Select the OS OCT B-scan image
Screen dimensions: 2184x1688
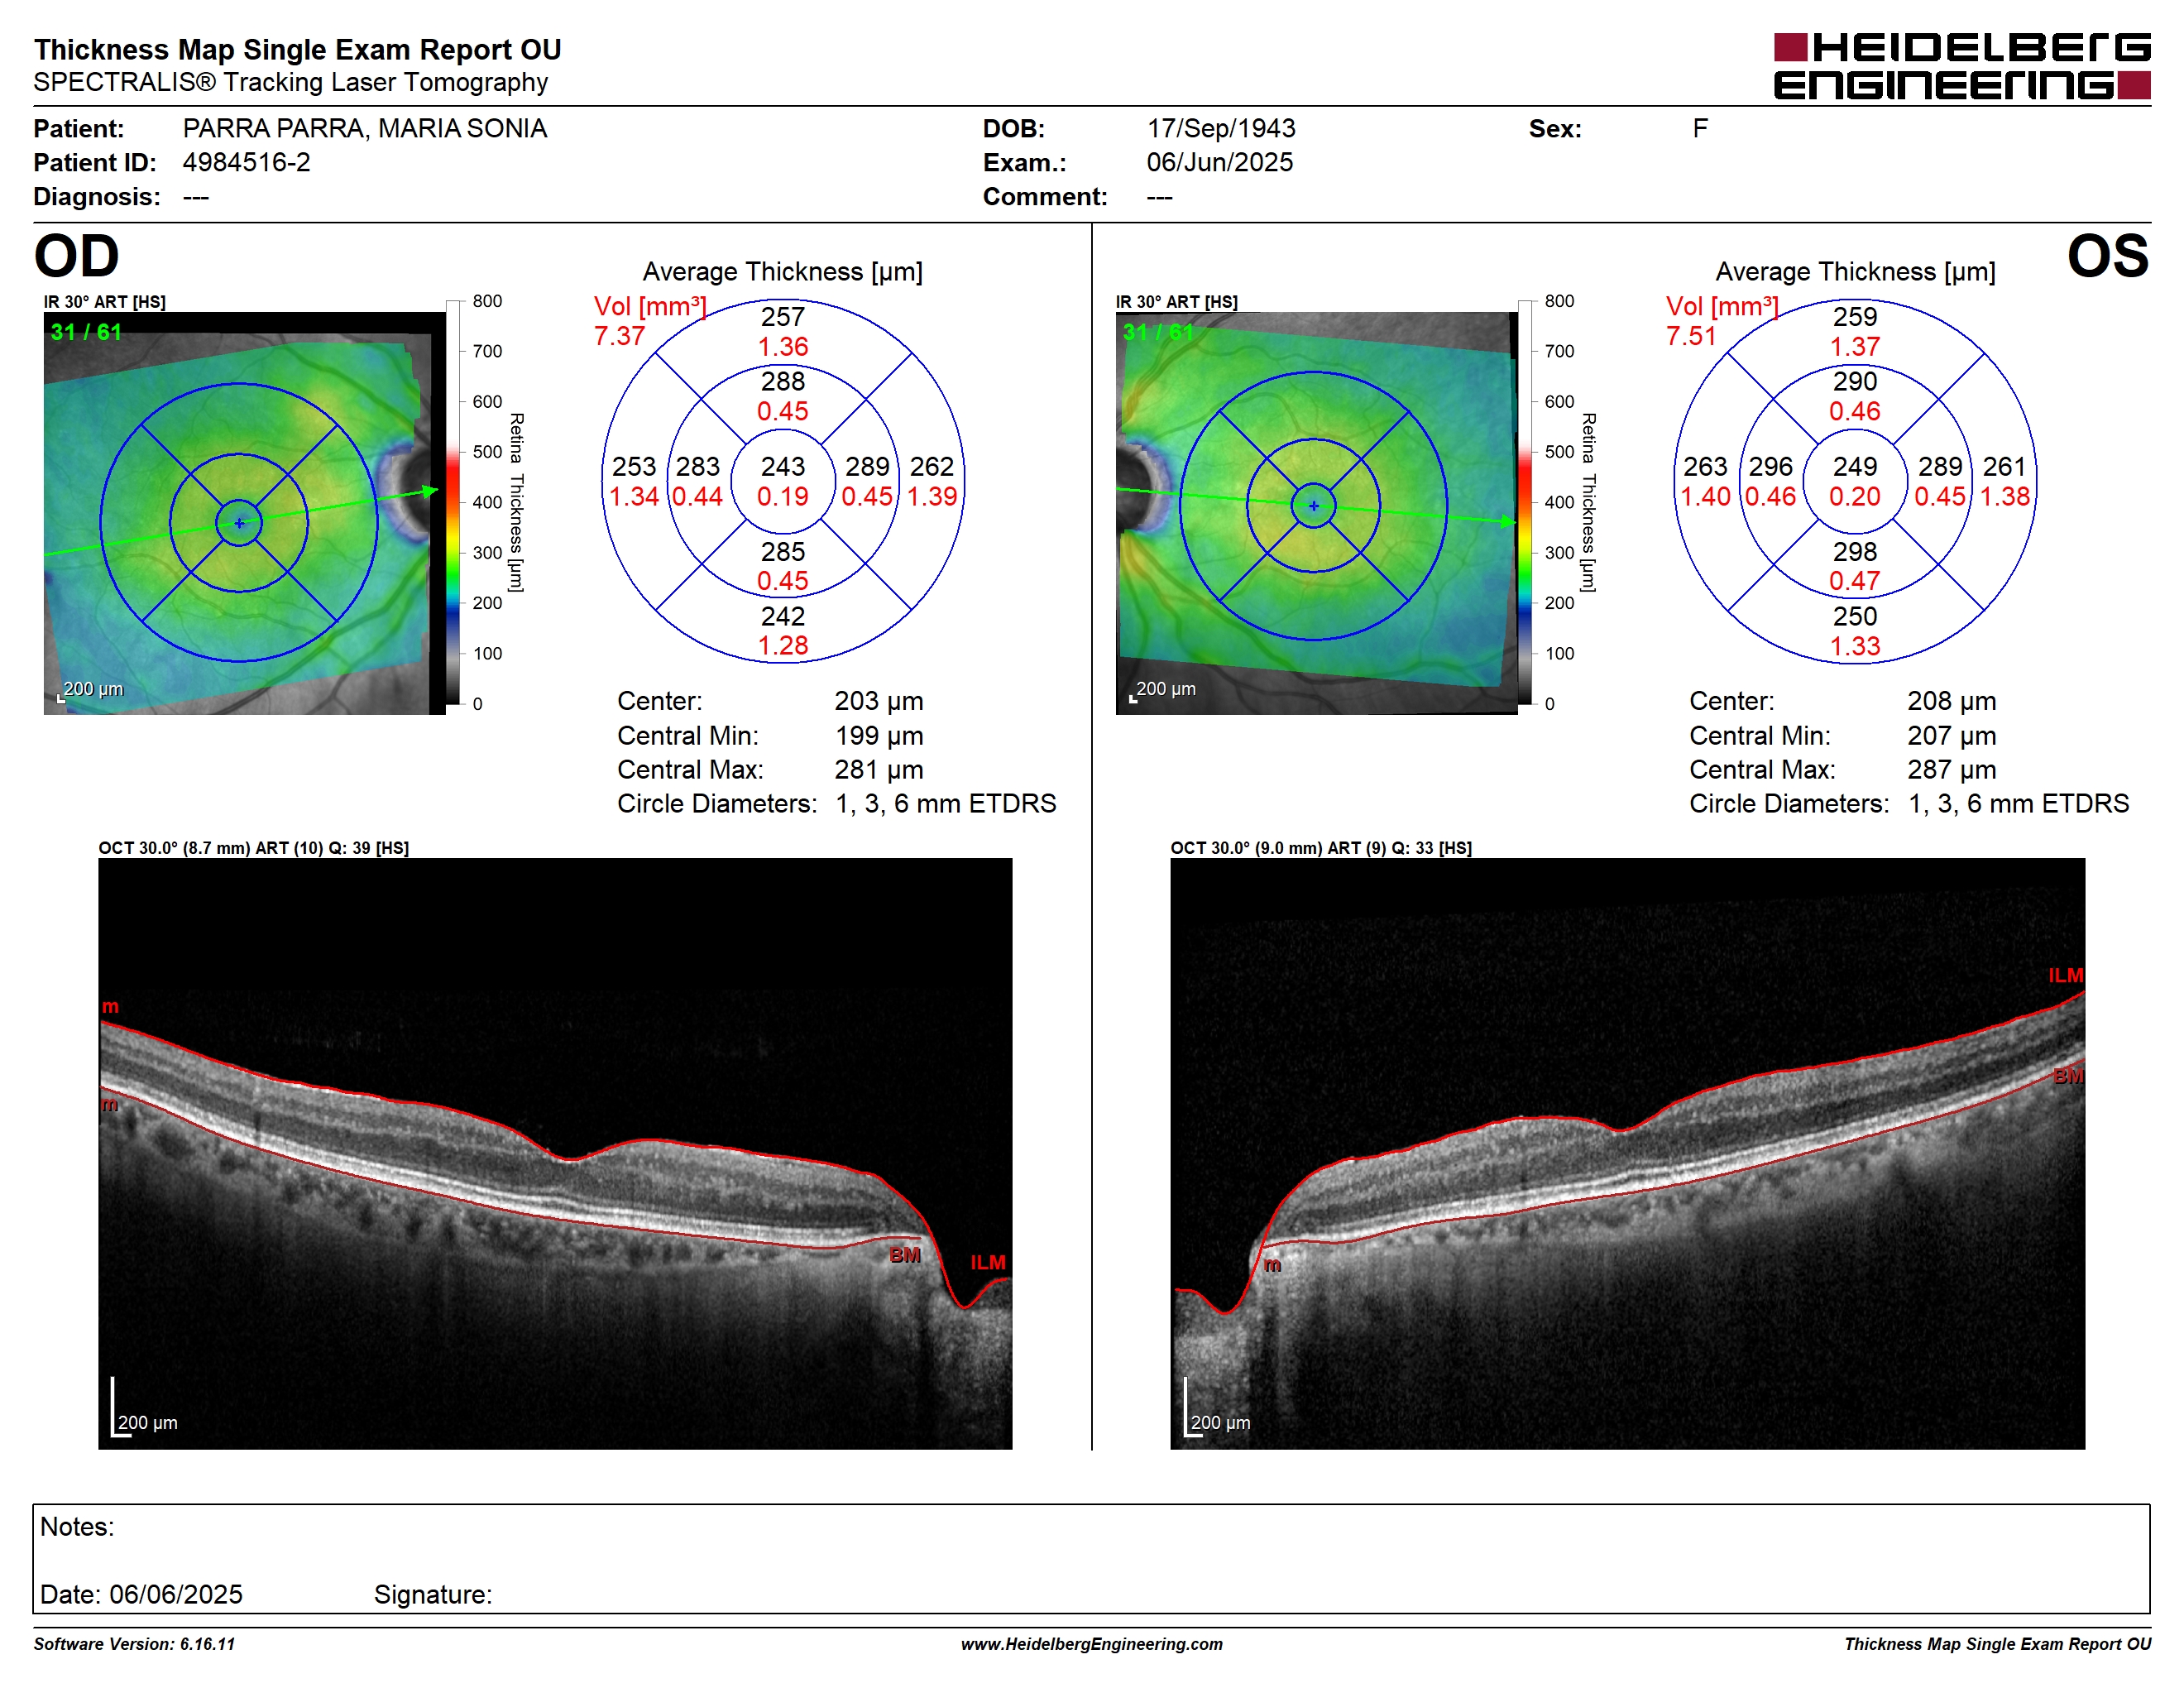click(x=1627, y=1153)
